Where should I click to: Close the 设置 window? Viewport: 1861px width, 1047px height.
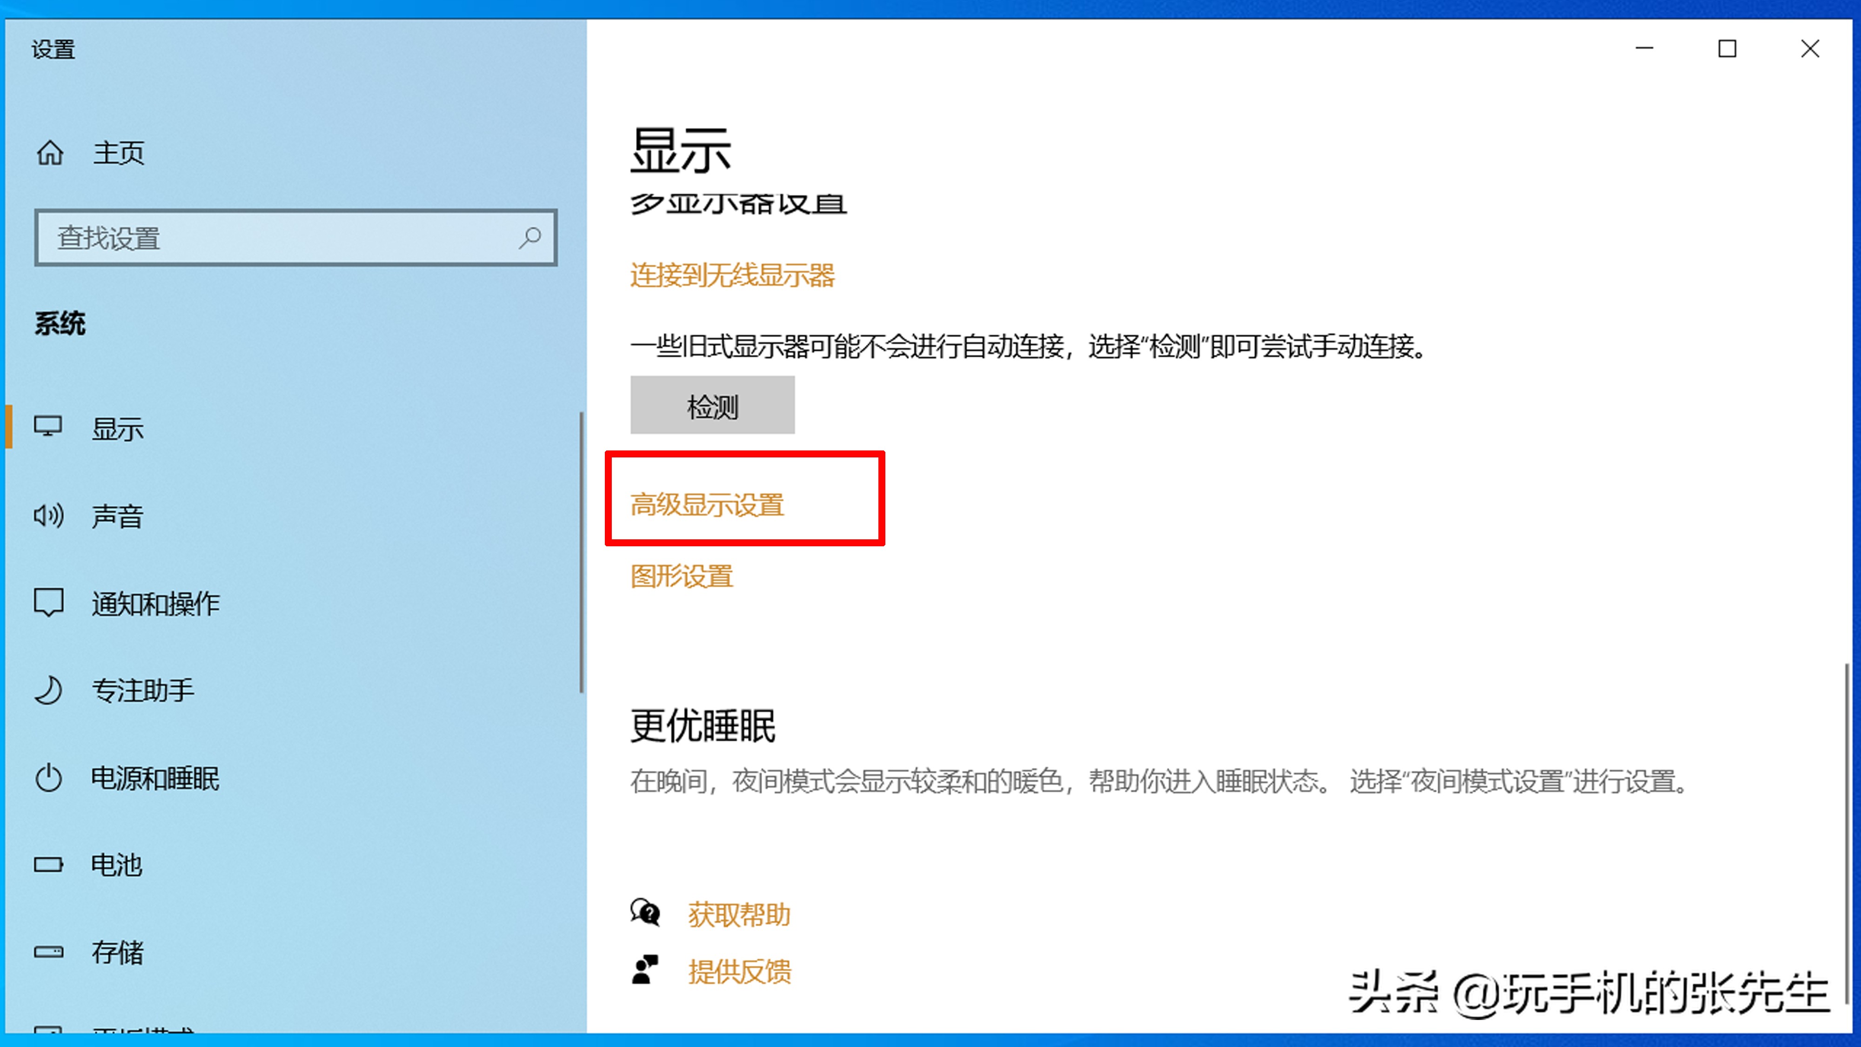(1810, 48)
